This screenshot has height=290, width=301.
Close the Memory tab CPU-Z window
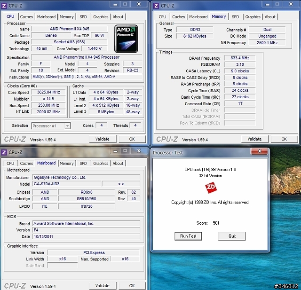tap(291, 4)
